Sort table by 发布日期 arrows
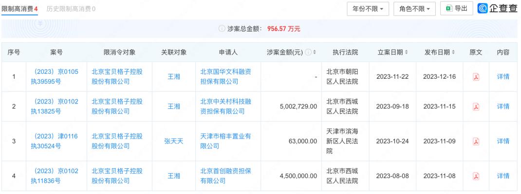The height and width of the screenshot is (194, 521). tap(453, 53)
